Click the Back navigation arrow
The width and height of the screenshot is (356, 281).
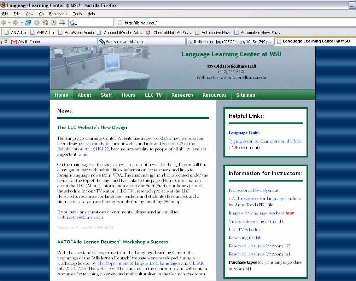coord(4,23)
